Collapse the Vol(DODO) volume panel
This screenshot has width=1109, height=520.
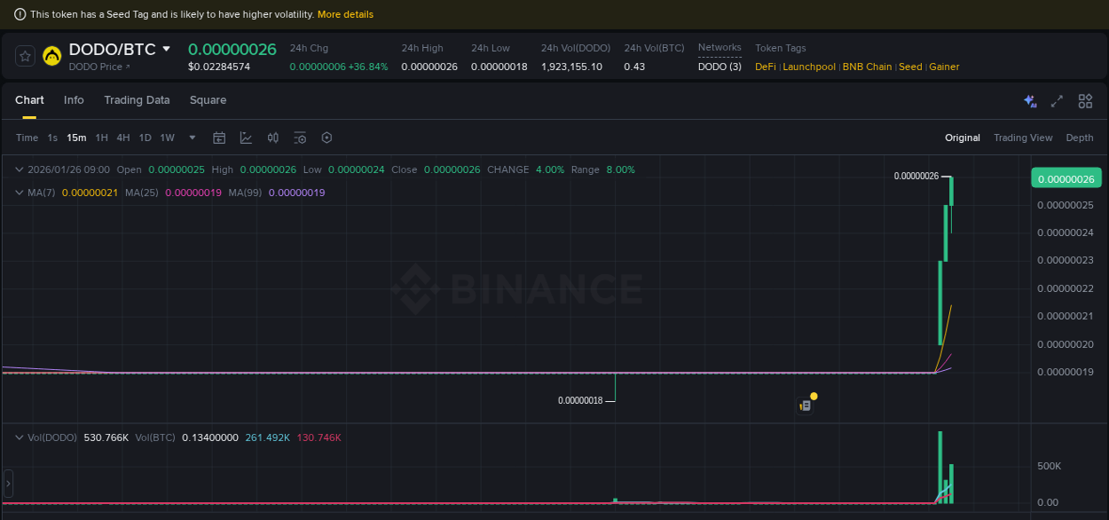pyautogui.click(x=19, y=437)
